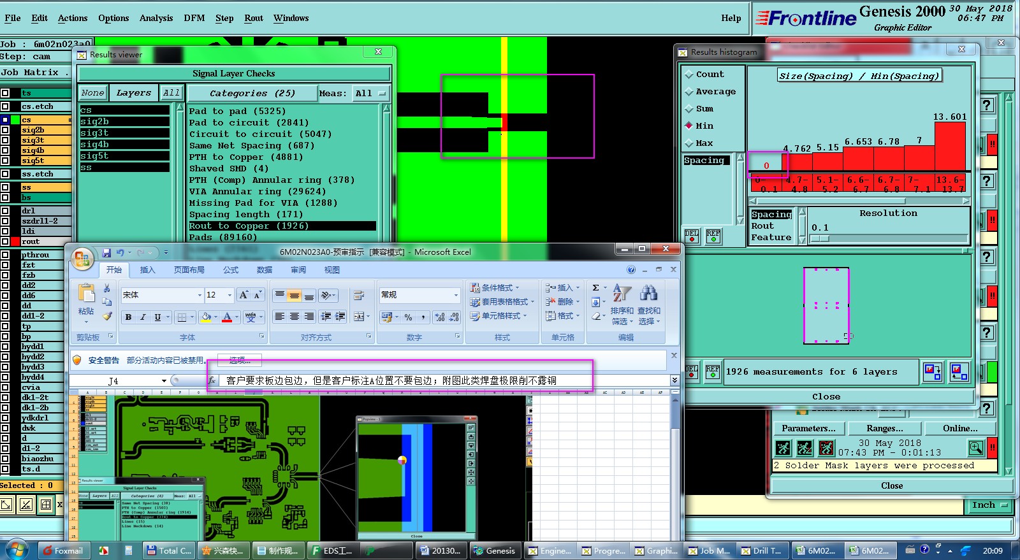This screenshot has height=560, width=1020.
Task: Open the Rout menu
Action: click(x=254, y=18)
